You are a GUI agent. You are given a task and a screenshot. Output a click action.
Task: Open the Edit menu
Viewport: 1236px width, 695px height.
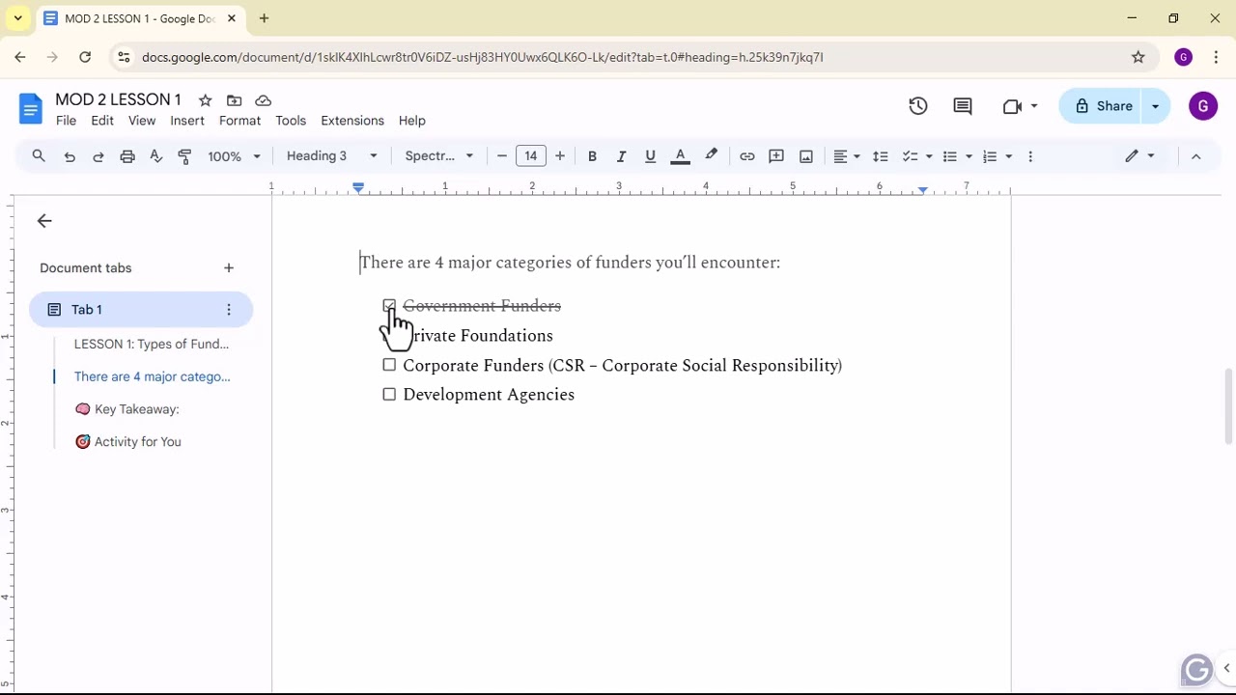[x=102, y=121]
